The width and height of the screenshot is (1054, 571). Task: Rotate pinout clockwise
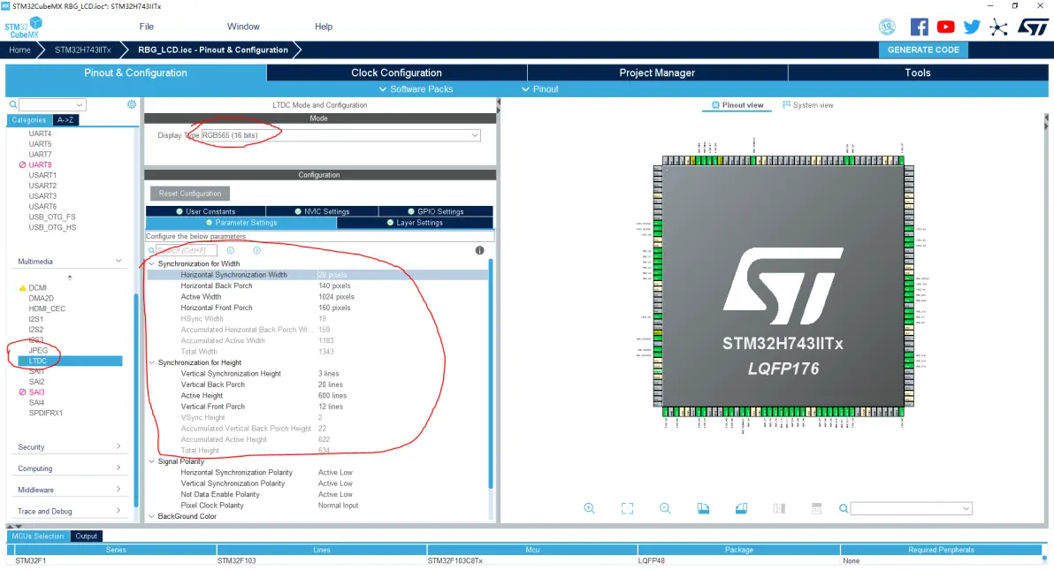703,508
